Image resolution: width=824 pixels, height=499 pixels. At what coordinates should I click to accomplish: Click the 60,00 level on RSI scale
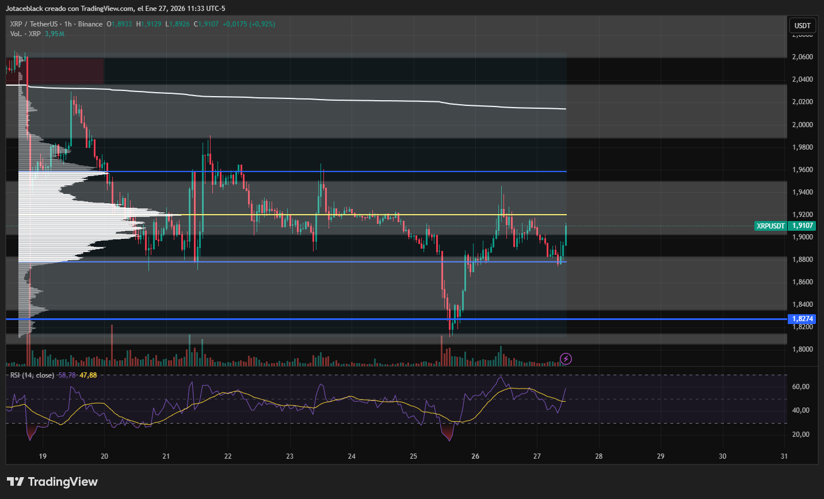click(800, 387)
